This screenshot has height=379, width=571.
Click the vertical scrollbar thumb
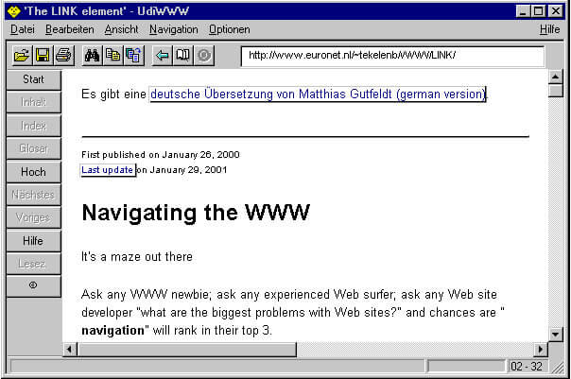click(x=555, y=91)
